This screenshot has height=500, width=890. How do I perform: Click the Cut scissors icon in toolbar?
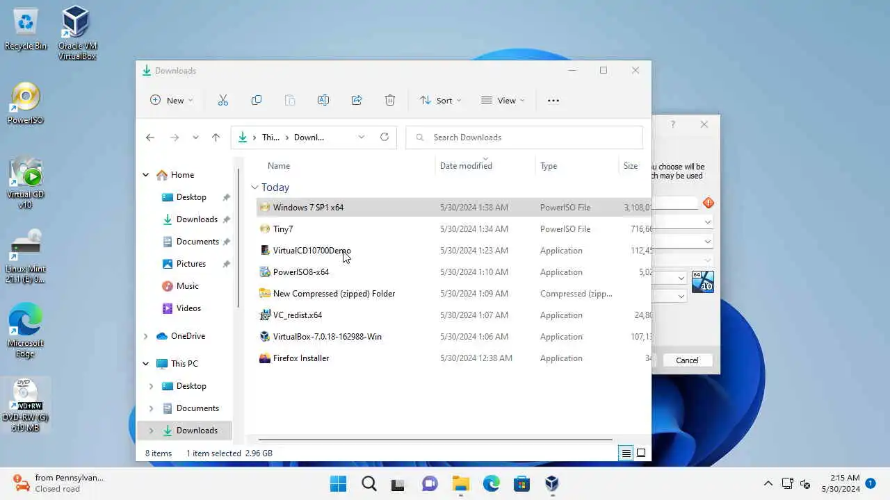pyautogui.click(x=223, y=101)
